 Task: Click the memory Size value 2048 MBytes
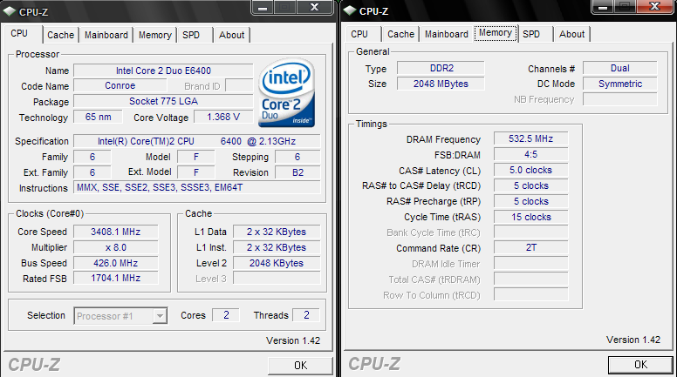coord(441,84)
